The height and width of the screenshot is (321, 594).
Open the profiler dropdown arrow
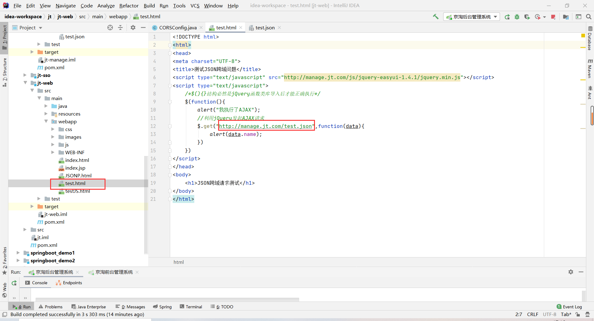coord(544,17)
